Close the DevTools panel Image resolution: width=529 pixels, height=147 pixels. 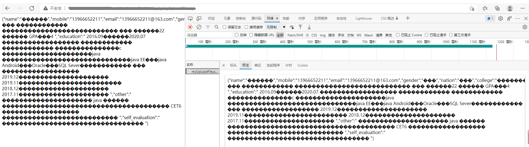pyautogui.click(x=526, y=18)
